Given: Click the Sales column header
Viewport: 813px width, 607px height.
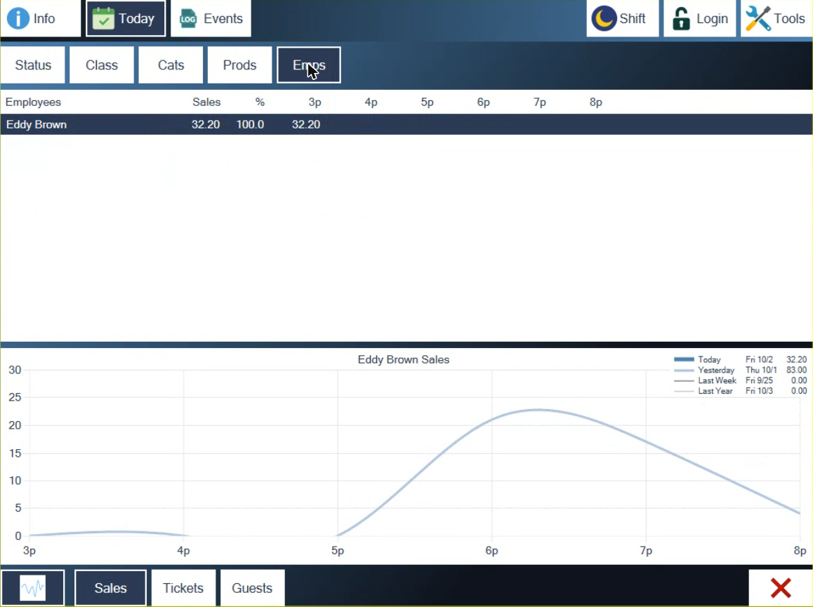Looking at the screenshot, I should (x=206, y=102).
